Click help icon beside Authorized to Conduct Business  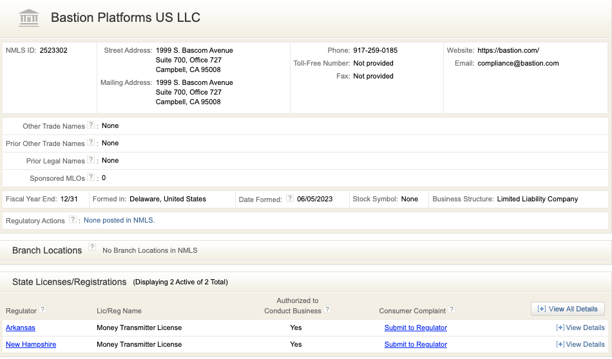327,310
